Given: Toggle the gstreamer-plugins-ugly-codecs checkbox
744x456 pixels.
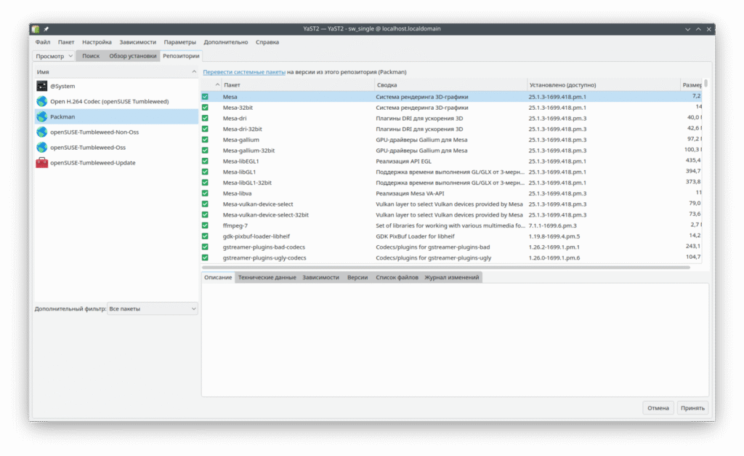Looking at the screenshot, I should pyautogui.click(x=205, y=257).
